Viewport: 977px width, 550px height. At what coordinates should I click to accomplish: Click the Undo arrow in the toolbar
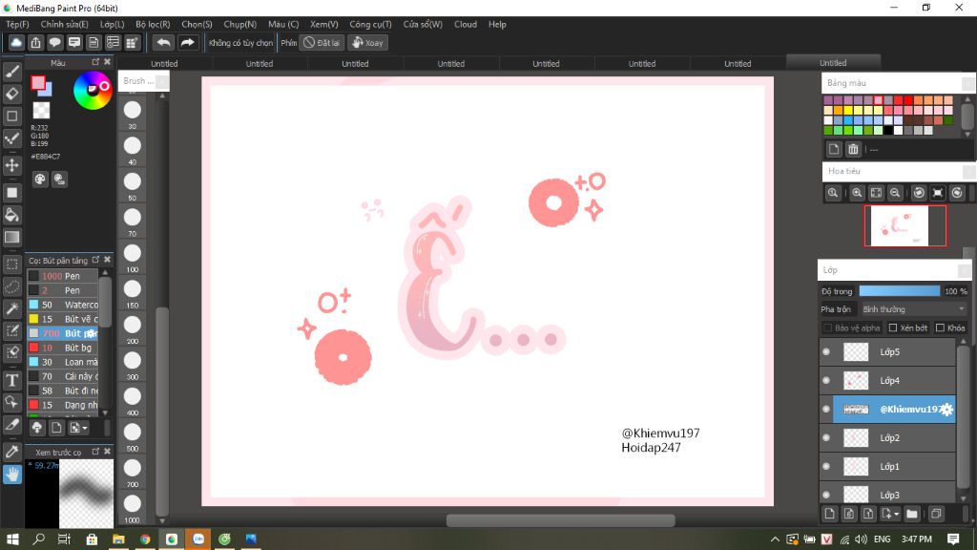tap(163, 42)
